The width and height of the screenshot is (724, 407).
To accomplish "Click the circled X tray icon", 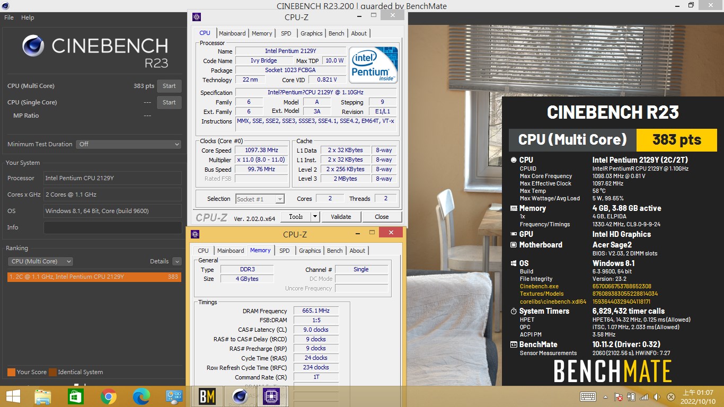I will [x=670, y=396].
